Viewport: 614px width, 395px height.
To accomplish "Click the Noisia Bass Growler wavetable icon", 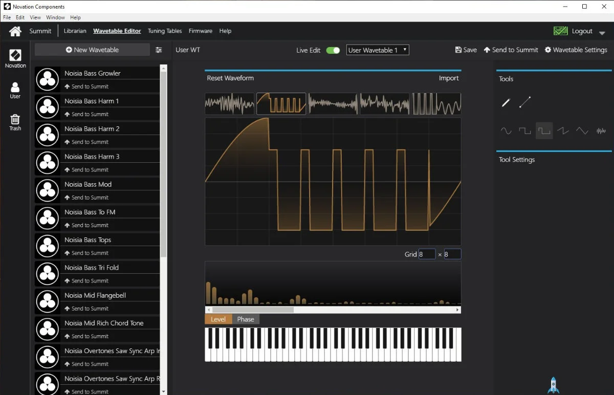I will point(48,79).
